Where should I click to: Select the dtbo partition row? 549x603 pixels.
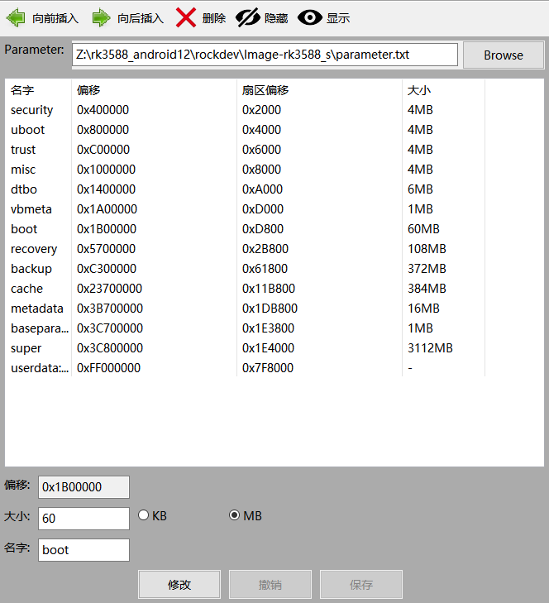245,189
